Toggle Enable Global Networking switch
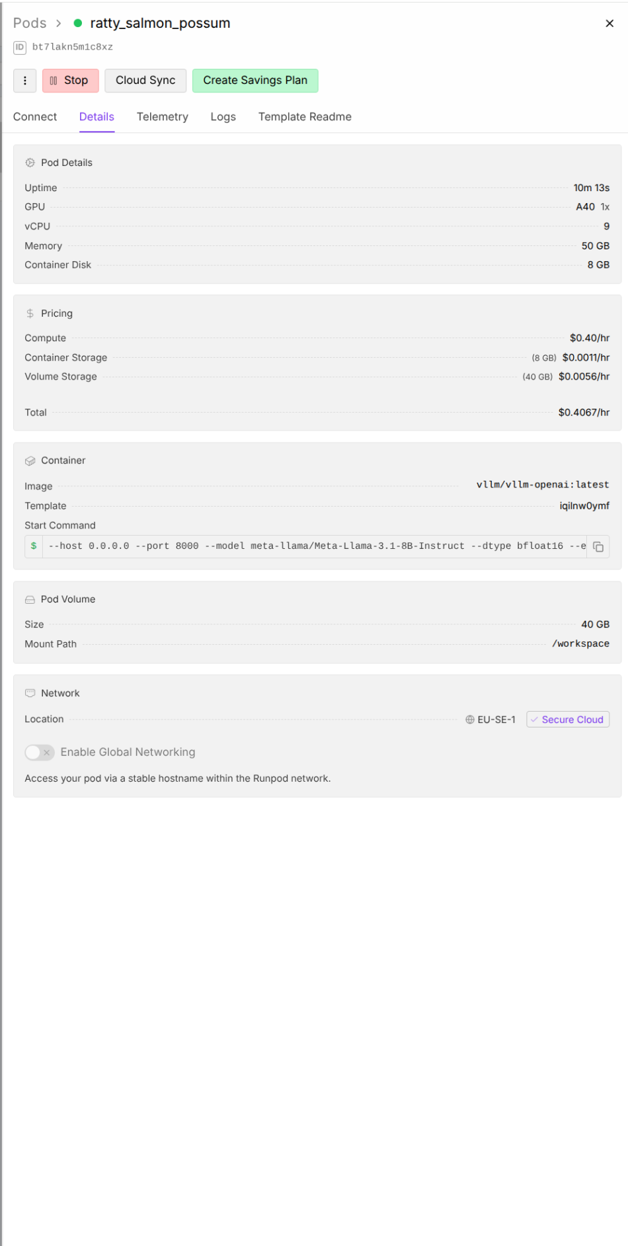This screenshot has width=628, height=1246. [39, 753]
